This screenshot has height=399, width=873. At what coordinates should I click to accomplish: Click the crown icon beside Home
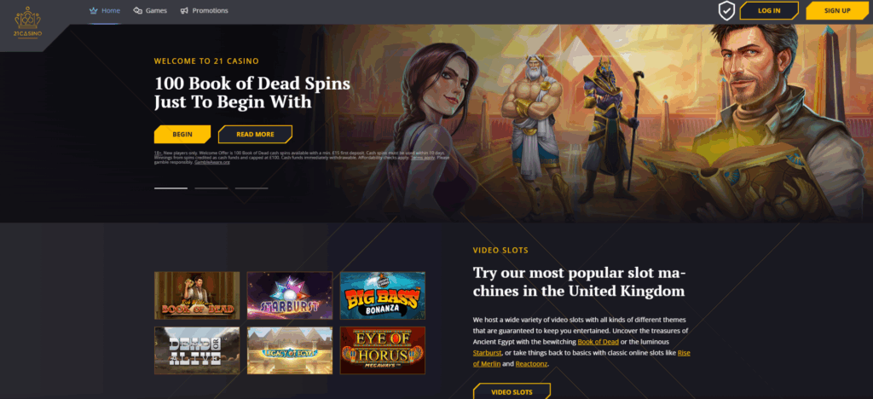click(94, 10)
